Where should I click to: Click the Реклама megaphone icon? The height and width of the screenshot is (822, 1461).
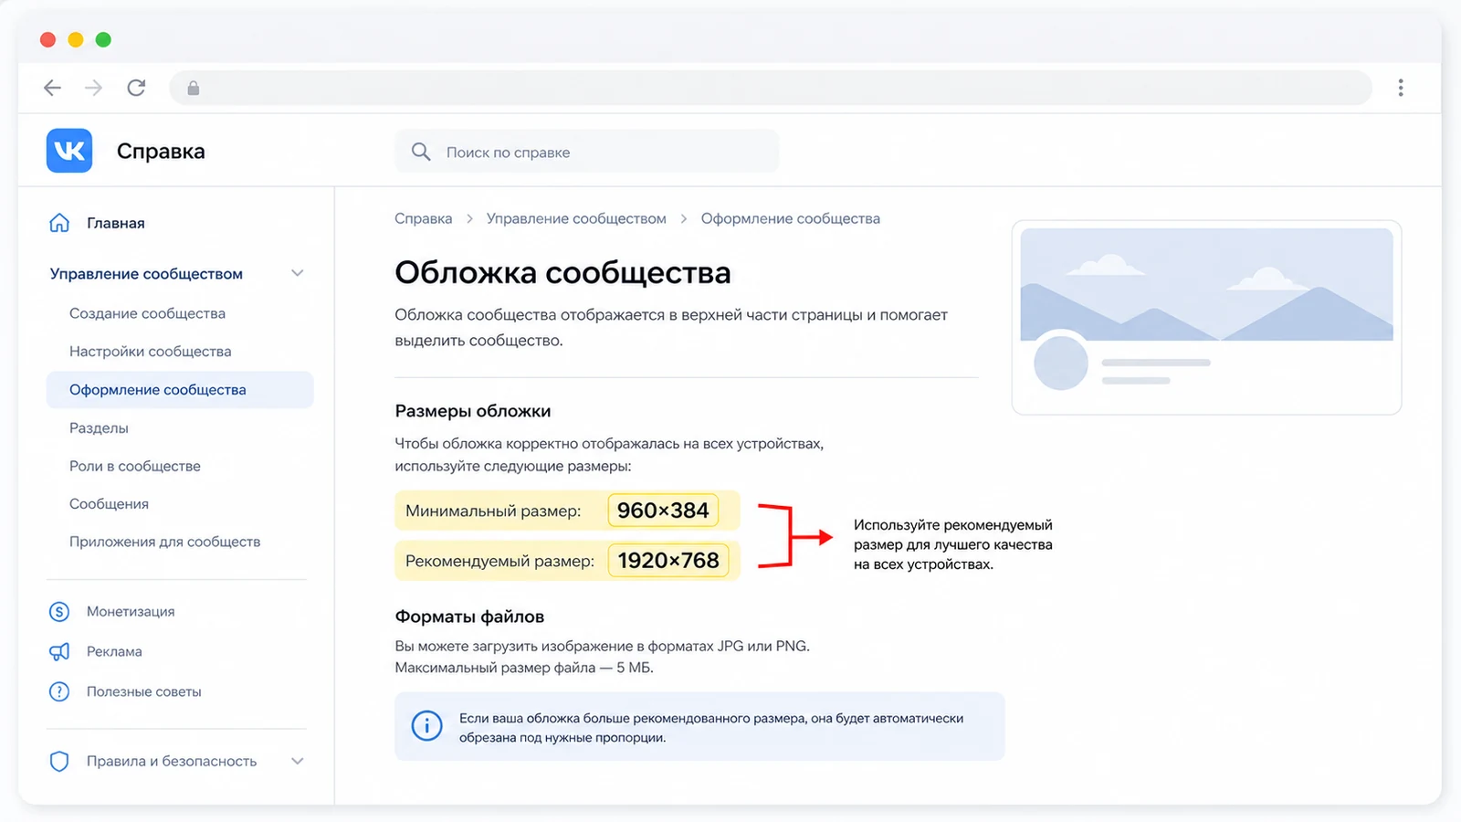[59, 651]
